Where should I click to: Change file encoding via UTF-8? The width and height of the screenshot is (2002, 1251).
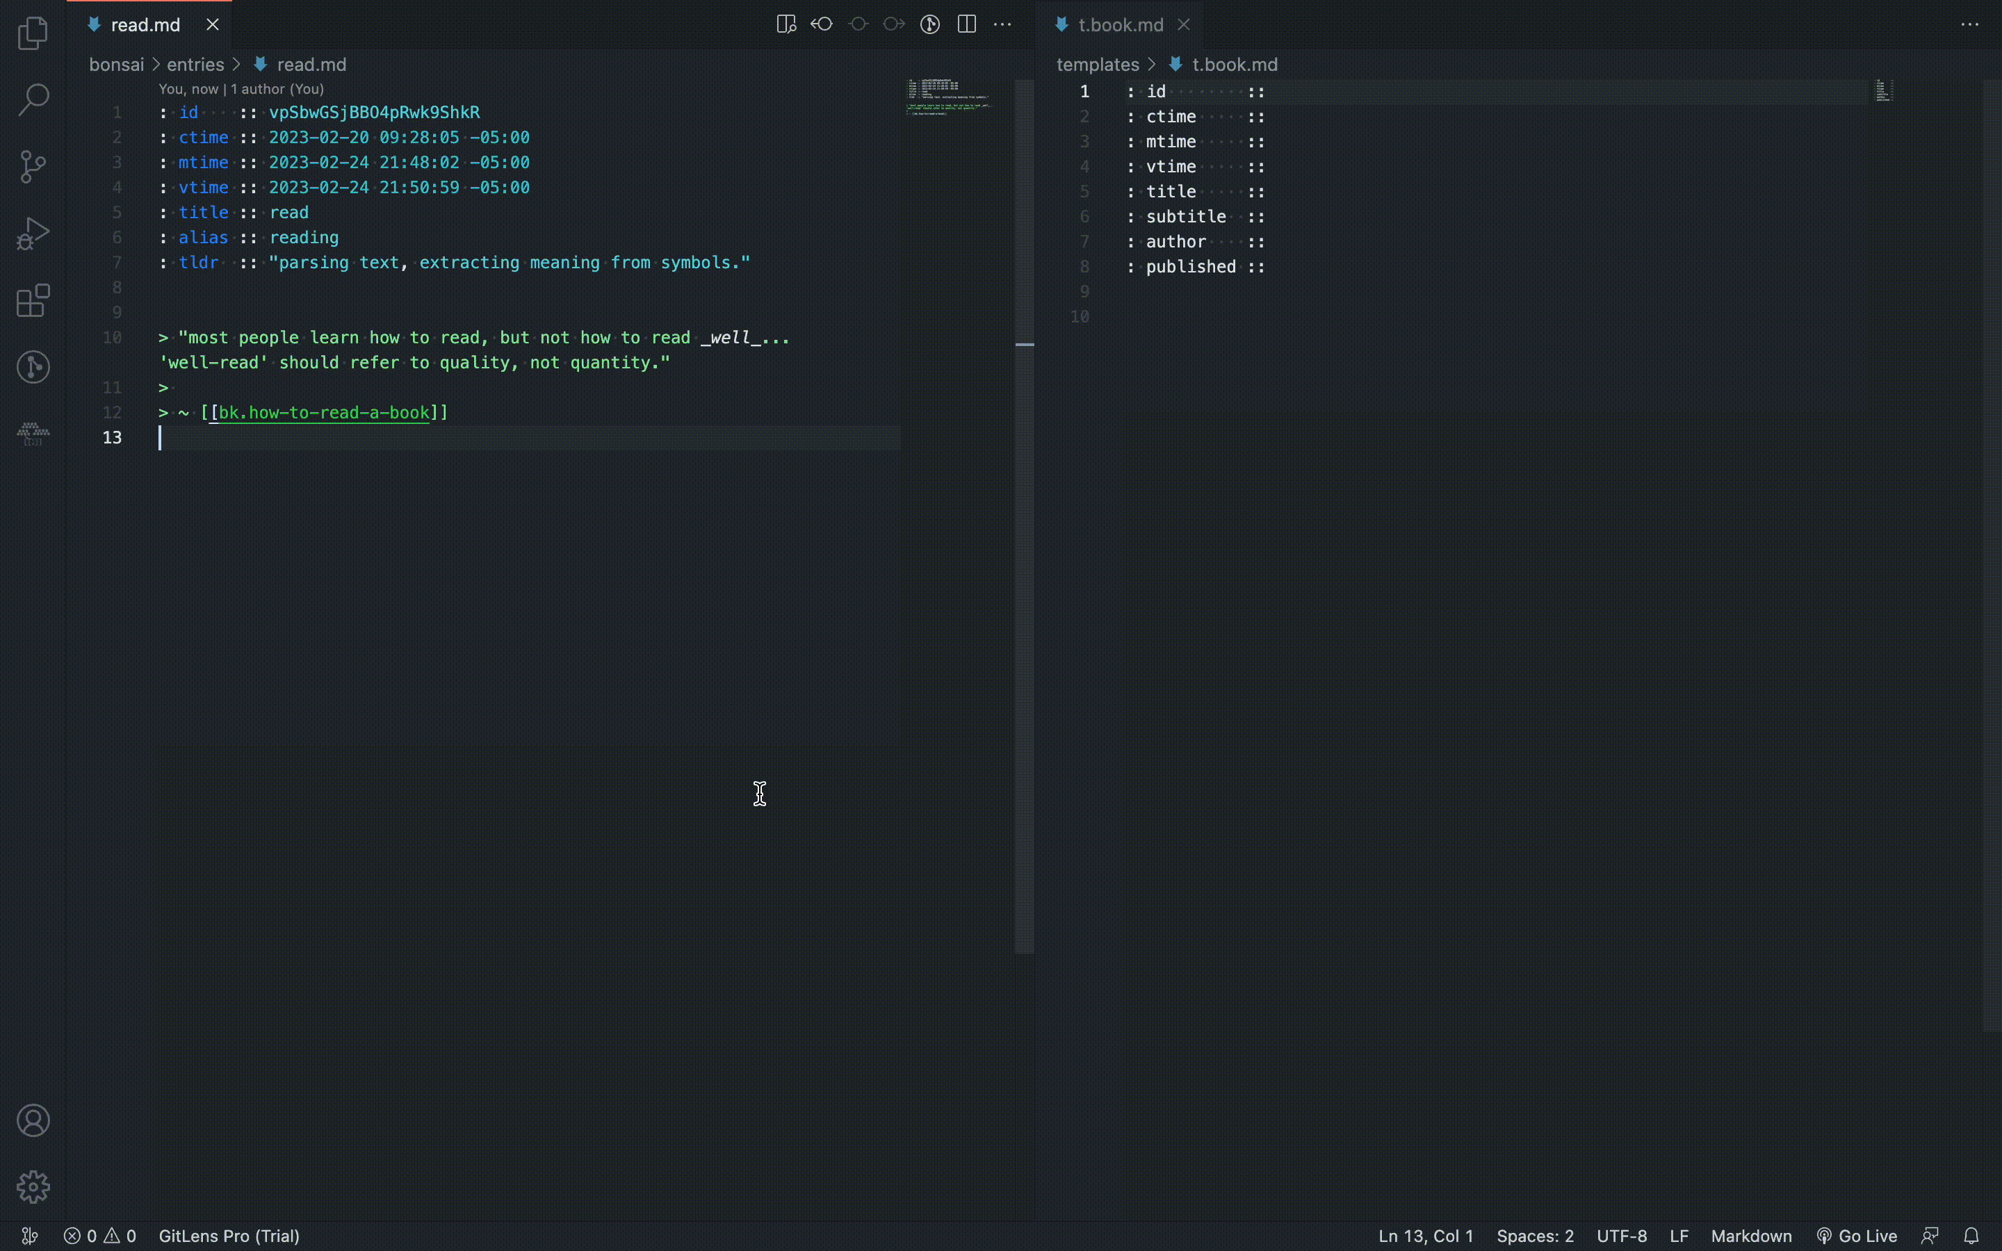click(1622, 1236)
